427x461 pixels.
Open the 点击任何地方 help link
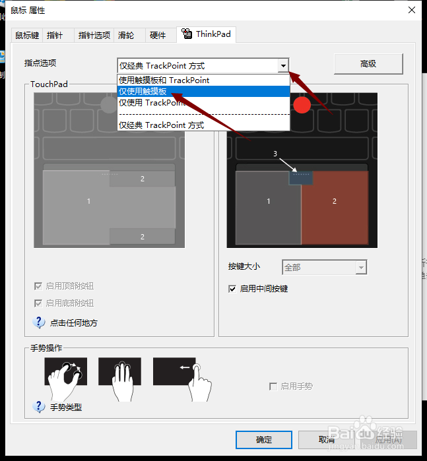73,323
